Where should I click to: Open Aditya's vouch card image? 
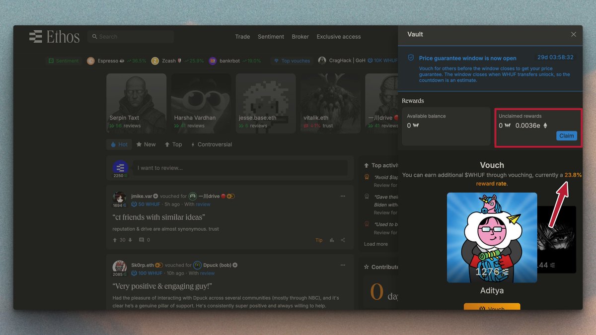tap(492, 238)
